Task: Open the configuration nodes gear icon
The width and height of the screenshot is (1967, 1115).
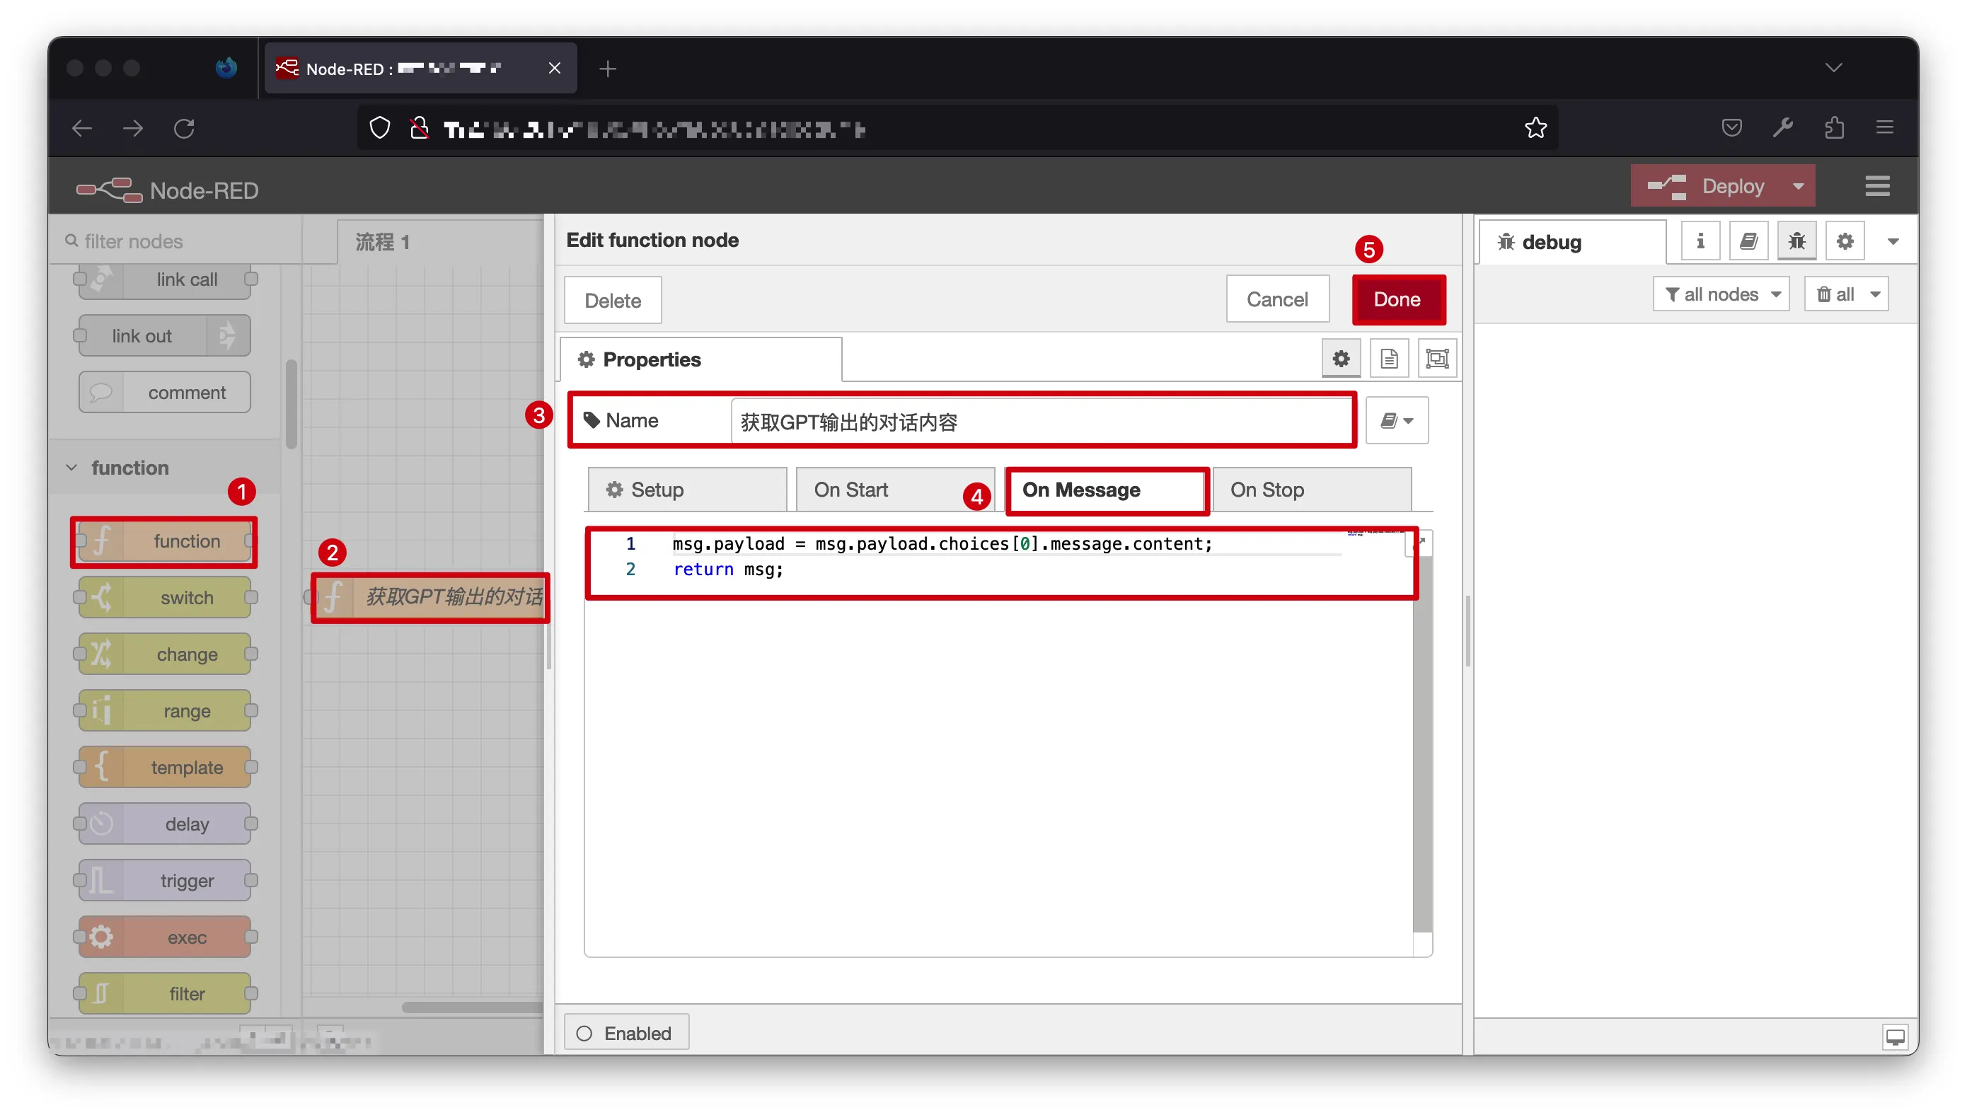Action: (x=1845, y=241)
